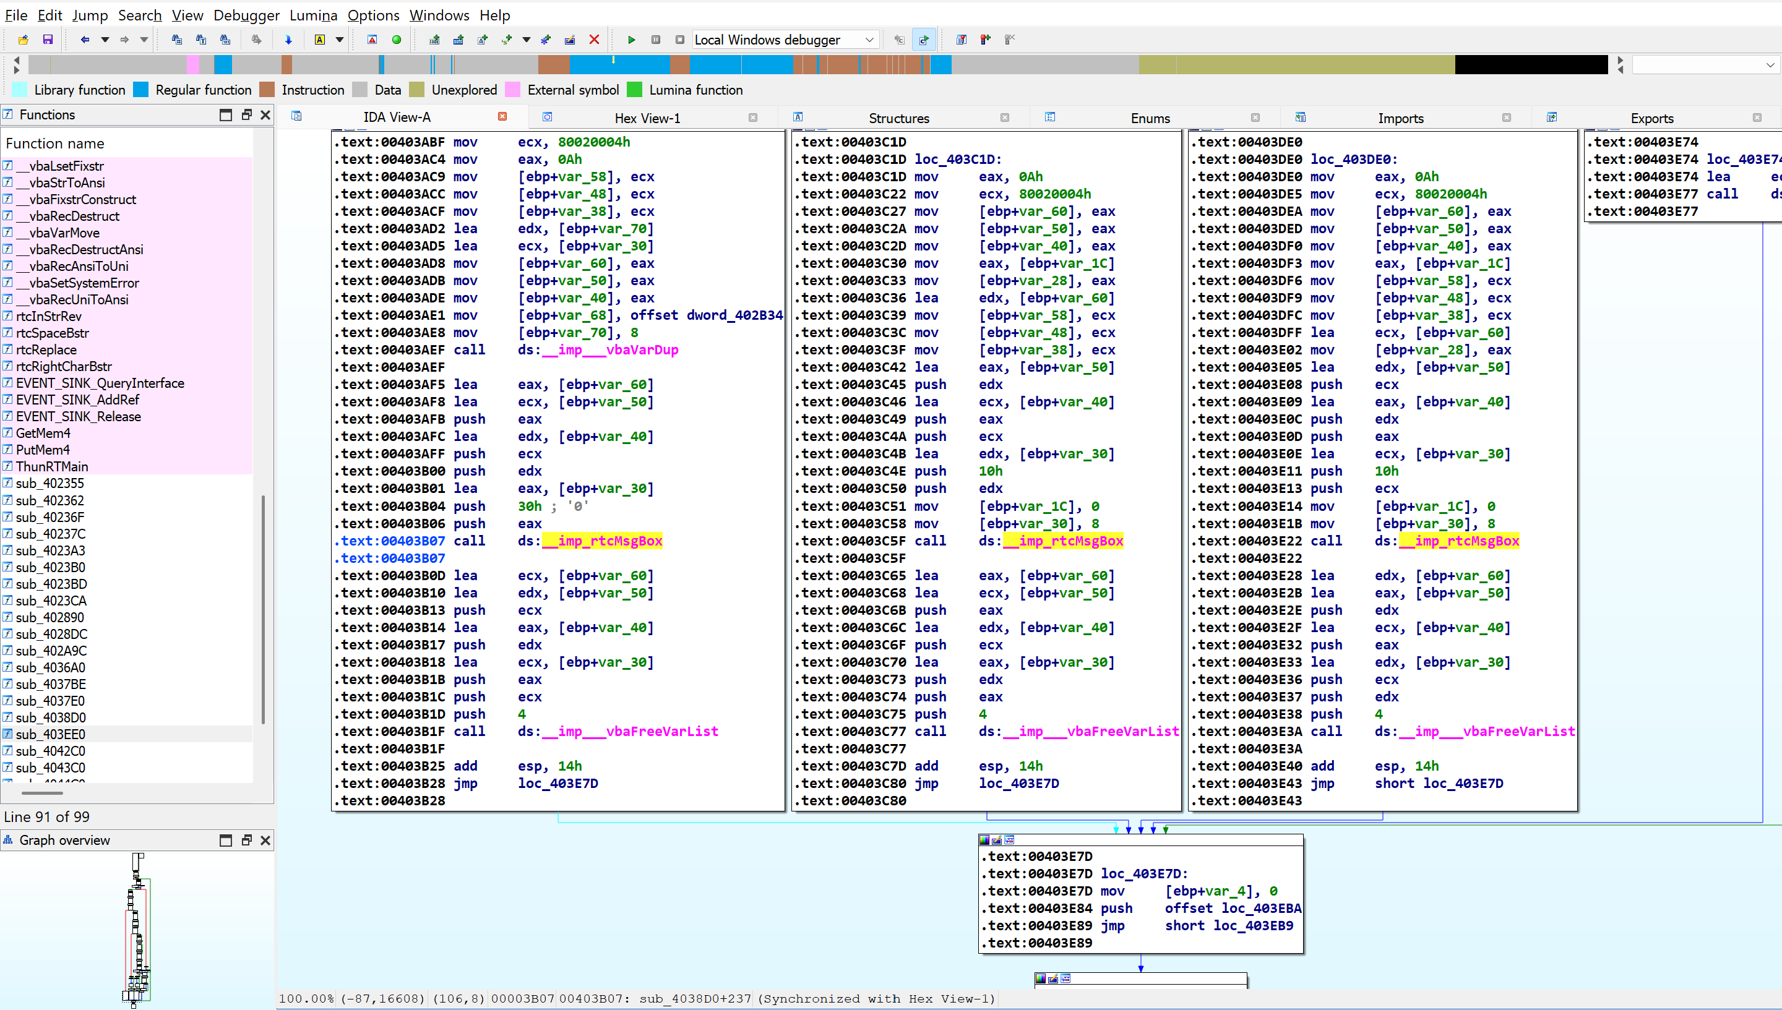This screenshot has width=1782, height=1010.
Task: Click loc_403E7D jump target at 00403B28
Action: point(558,784)
